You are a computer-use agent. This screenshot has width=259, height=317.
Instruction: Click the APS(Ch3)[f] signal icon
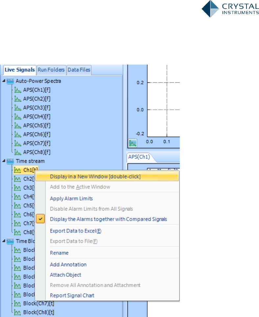point(18,108)
